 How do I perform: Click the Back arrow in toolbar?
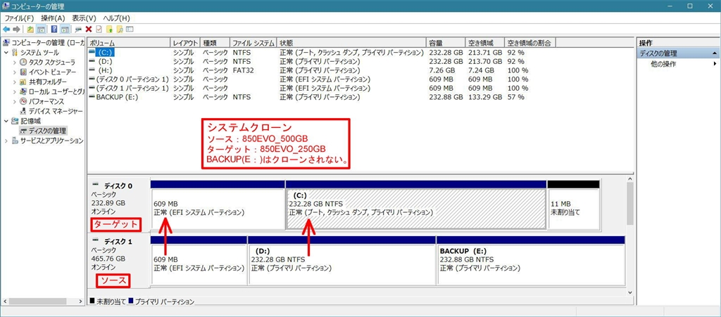[x=6, y=30]
